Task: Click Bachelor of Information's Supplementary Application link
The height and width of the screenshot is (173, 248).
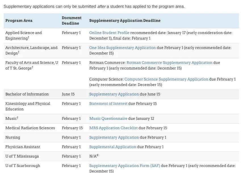Action: coord(114,94)
